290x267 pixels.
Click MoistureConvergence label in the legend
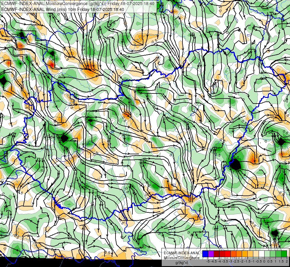182,258
